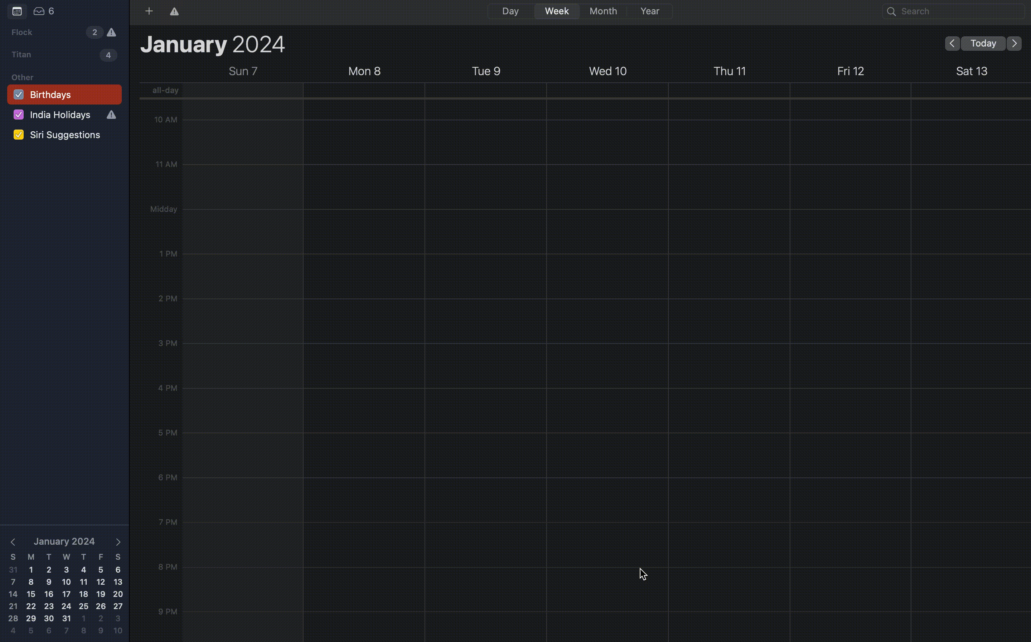Select January 31 in the mini calendar

[x=66, y=619]
